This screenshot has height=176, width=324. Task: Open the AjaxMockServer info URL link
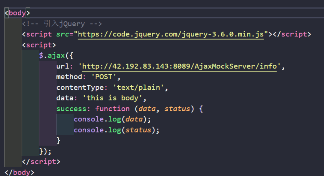179,66
